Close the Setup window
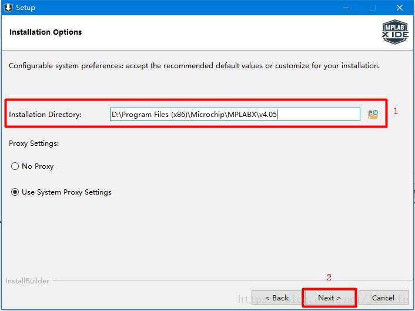 pos(400,8)
